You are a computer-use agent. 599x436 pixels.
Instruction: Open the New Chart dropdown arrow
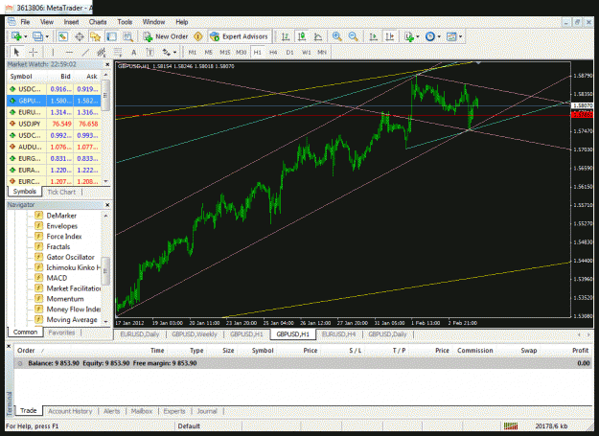(x=26, y=37)
